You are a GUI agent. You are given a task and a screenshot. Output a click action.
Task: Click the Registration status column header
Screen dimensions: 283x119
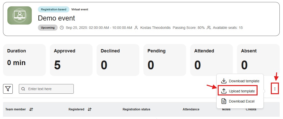coord(137,109)
